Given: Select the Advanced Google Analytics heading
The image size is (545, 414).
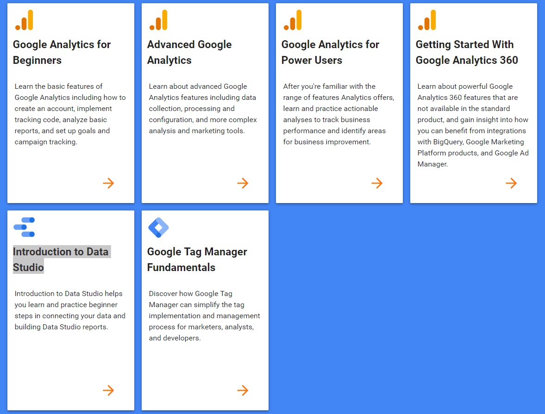Looking at the screenshot, I should [x=189, y=52].
